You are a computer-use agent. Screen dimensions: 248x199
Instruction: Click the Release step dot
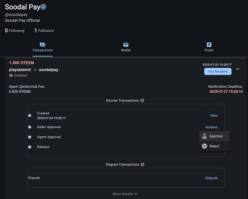coord(29,147)
